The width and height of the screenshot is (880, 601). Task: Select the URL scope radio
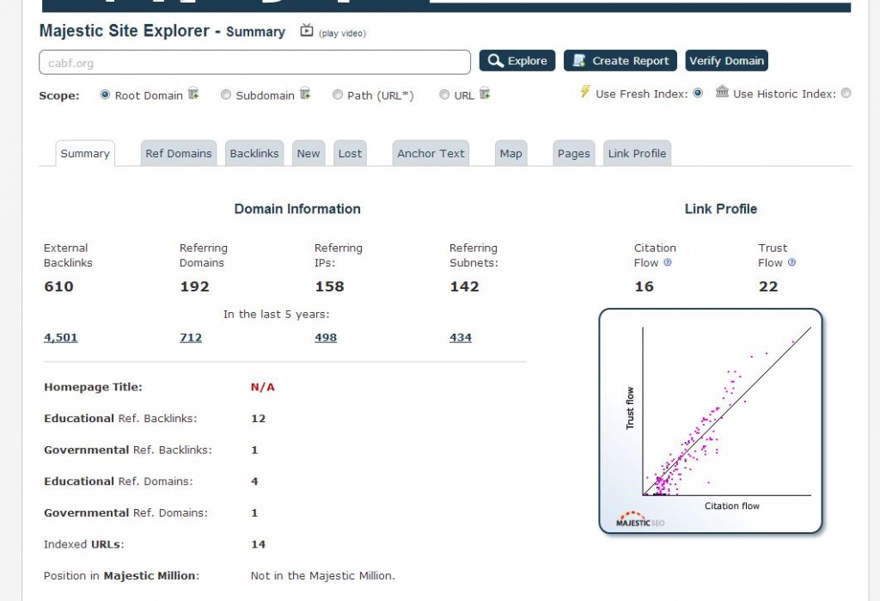click(x=444, y=95)
